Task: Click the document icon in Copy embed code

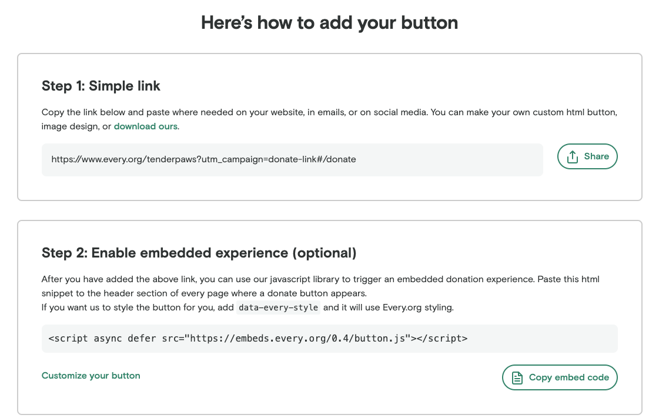Action: coord(517,377)
